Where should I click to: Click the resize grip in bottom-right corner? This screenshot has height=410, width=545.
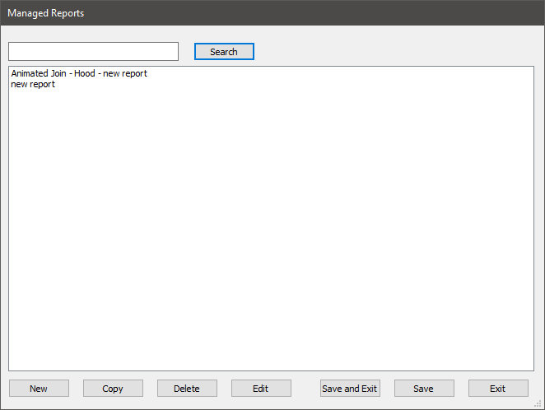click(538, 403)
